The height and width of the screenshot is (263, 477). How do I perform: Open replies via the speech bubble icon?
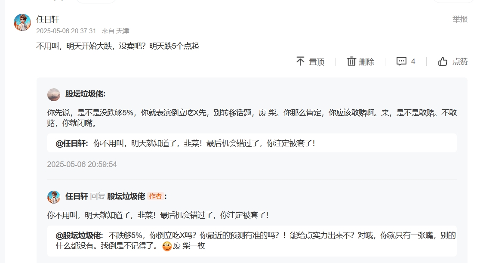pos(401,61)
